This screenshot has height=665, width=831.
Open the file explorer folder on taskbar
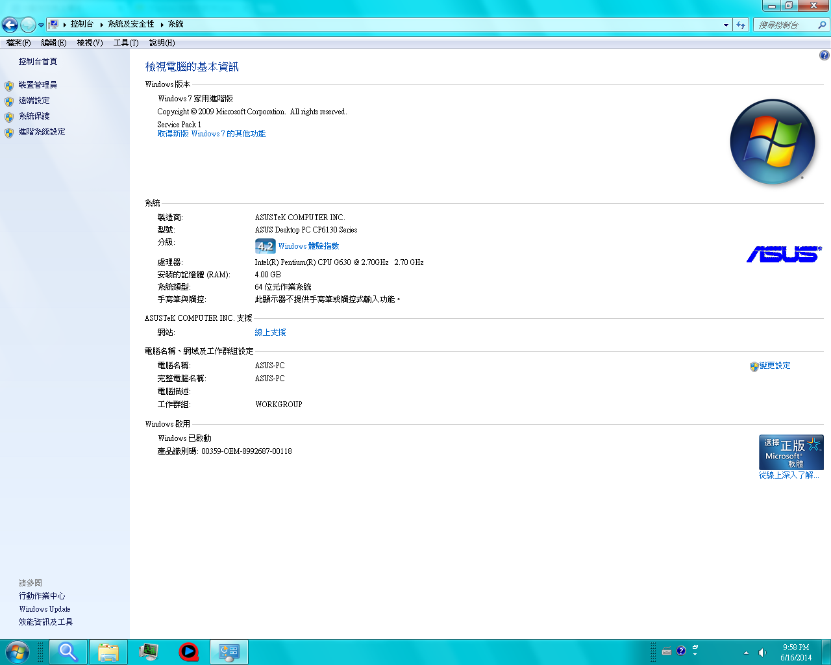point(108,652)
